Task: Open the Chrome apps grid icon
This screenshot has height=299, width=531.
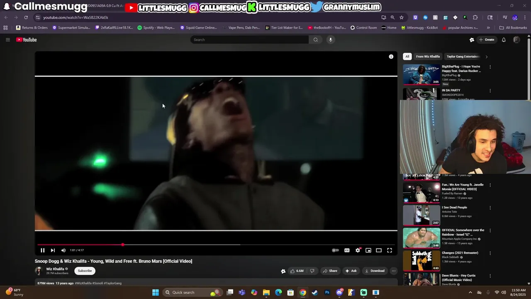Action: coord(5,28)
